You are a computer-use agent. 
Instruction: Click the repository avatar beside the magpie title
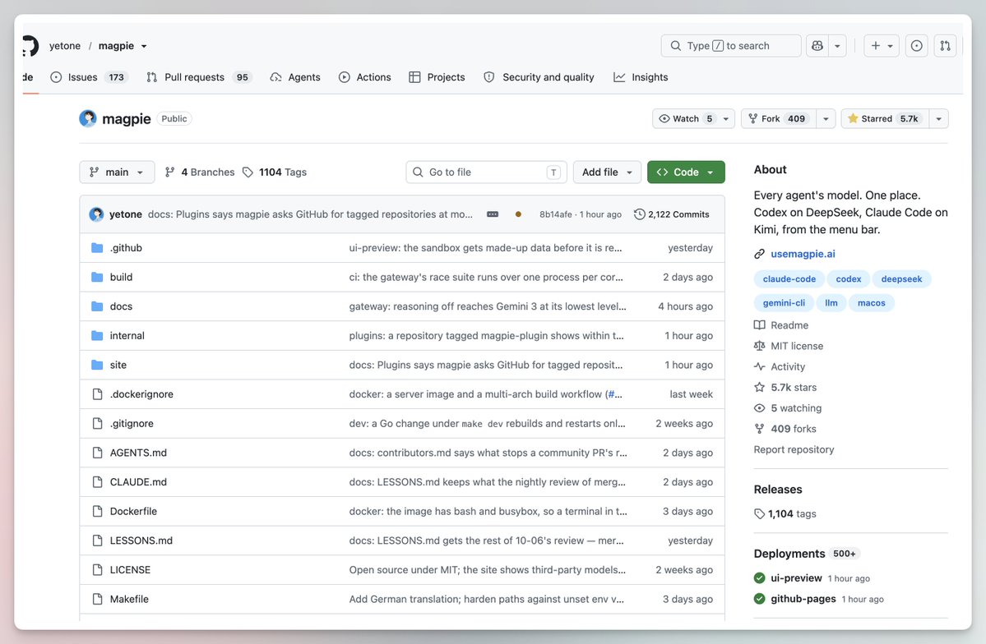click(88, 119)
